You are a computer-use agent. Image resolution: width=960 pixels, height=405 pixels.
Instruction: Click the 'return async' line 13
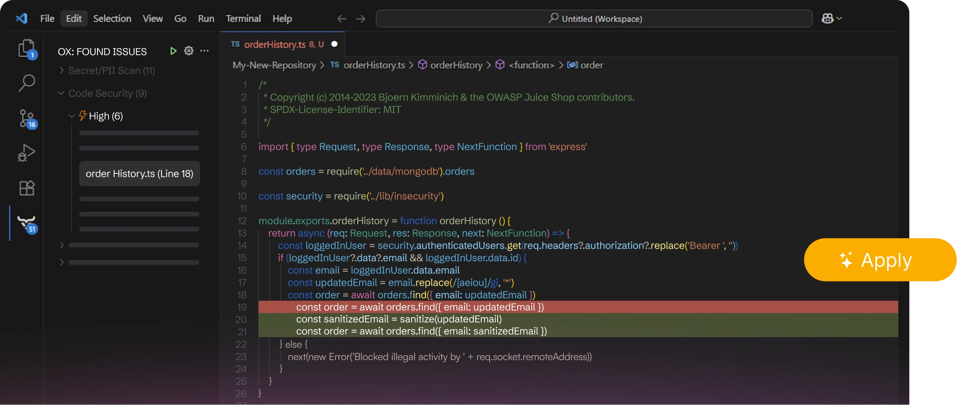click(x=419, y=233)
